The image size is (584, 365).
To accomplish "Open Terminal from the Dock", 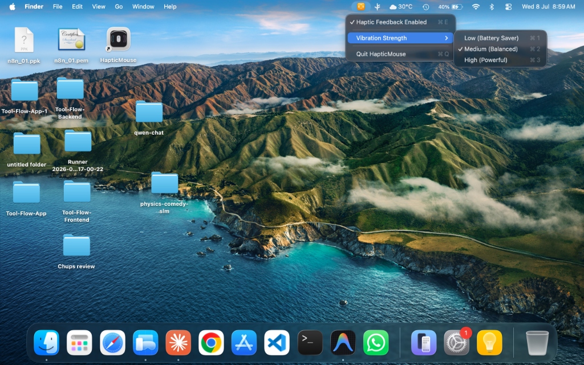I will pos(310,342).
